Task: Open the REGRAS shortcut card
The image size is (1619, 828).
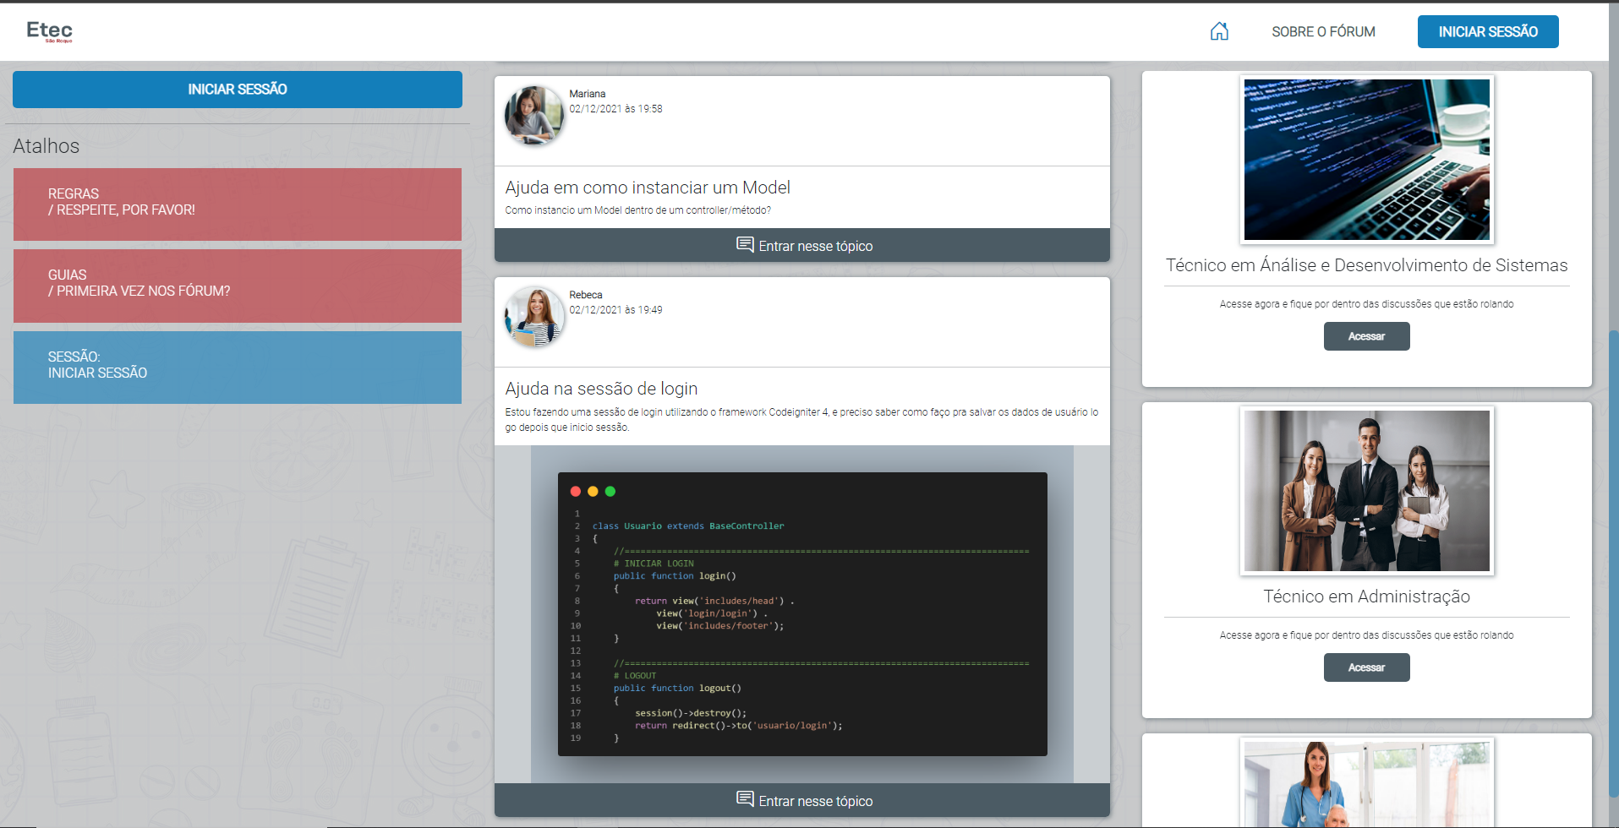Action: (238, 204)
